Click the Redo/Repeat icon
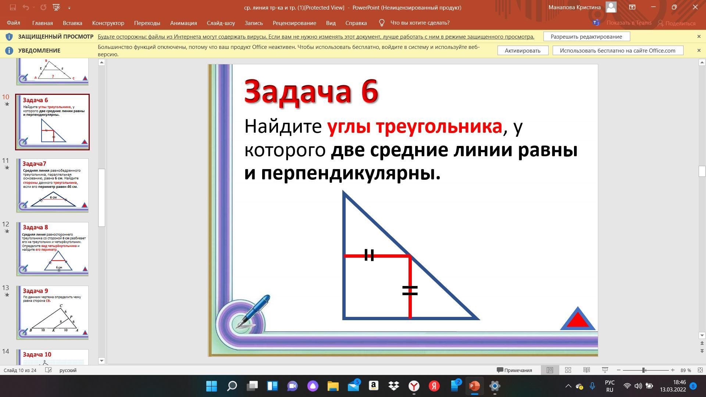The height and width of the screenshot is (397, 706). pyautogui.click(x=43, y=7)
